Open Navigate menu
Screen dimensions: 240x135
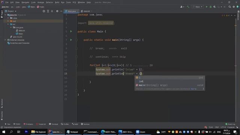25,2
